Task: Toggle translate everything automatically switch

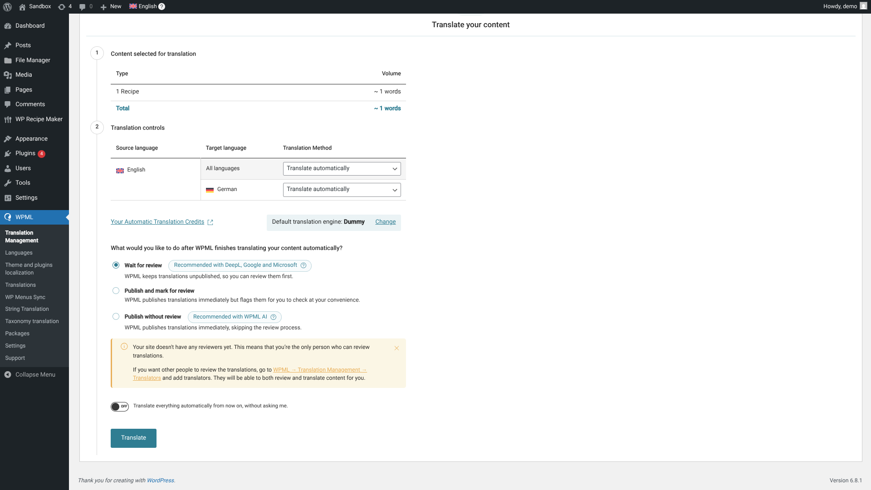Action: coord(120,407)
